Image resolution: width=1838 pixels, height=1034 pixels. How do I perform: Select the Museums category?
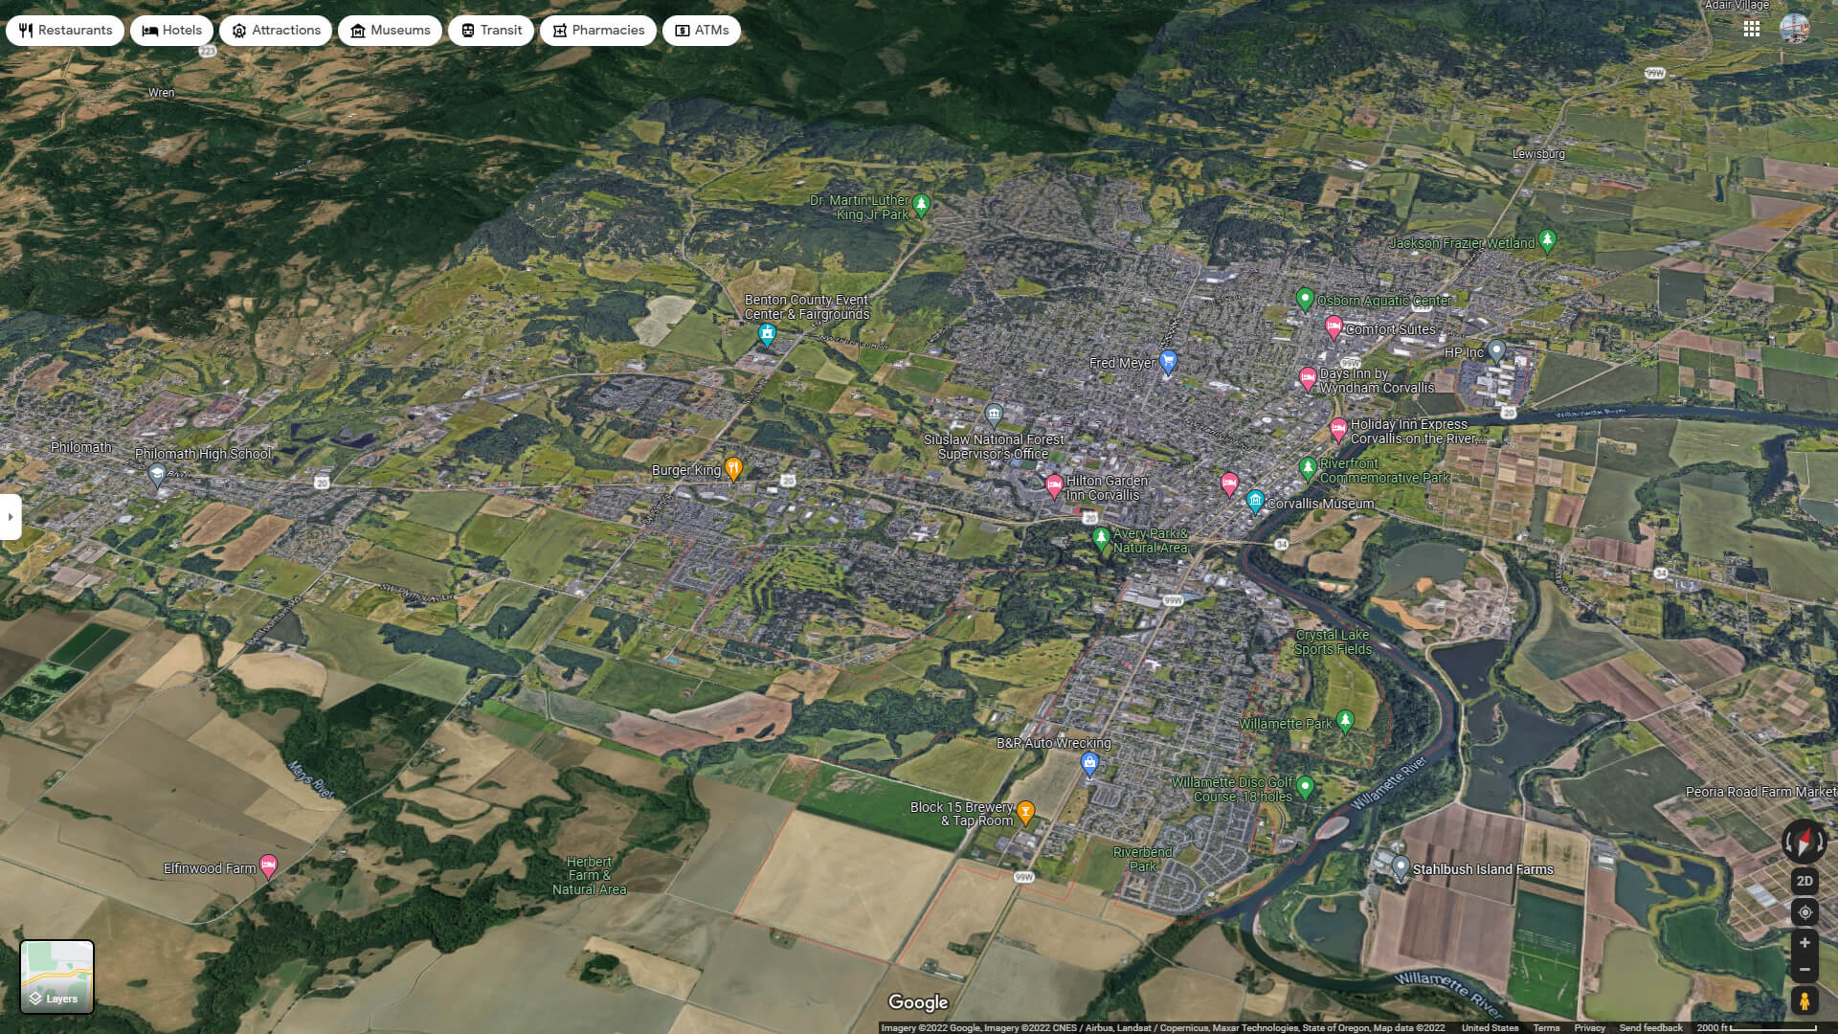click(390, 30)
